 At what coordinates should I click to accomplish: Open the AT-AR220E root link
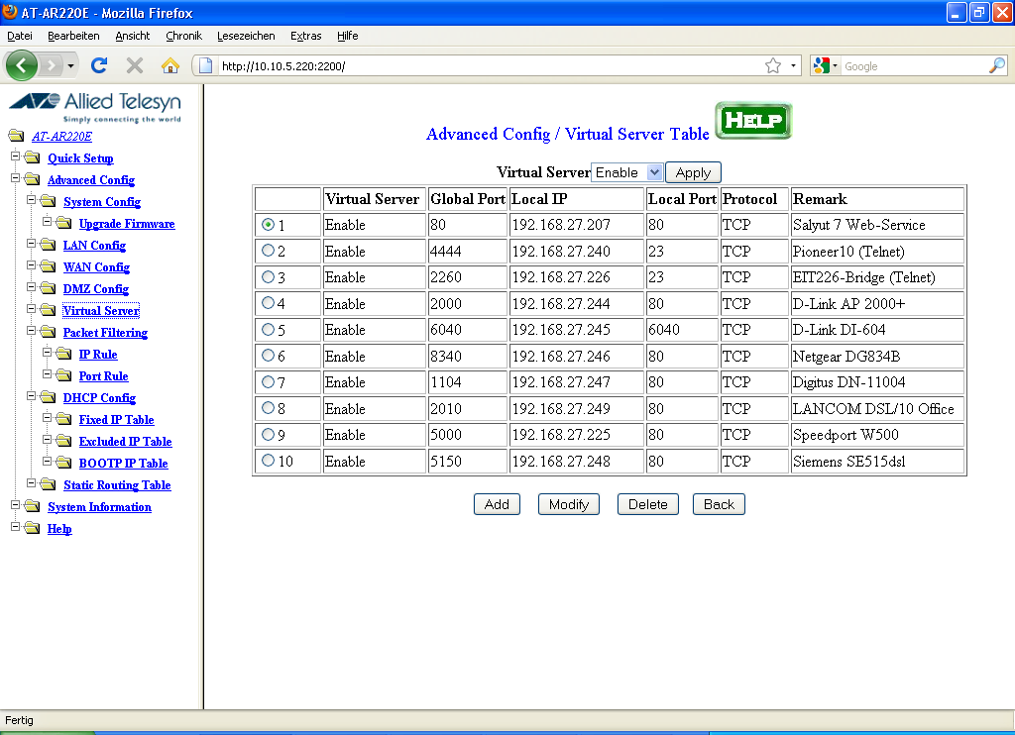pyautogui.click(x=62, y=137)
